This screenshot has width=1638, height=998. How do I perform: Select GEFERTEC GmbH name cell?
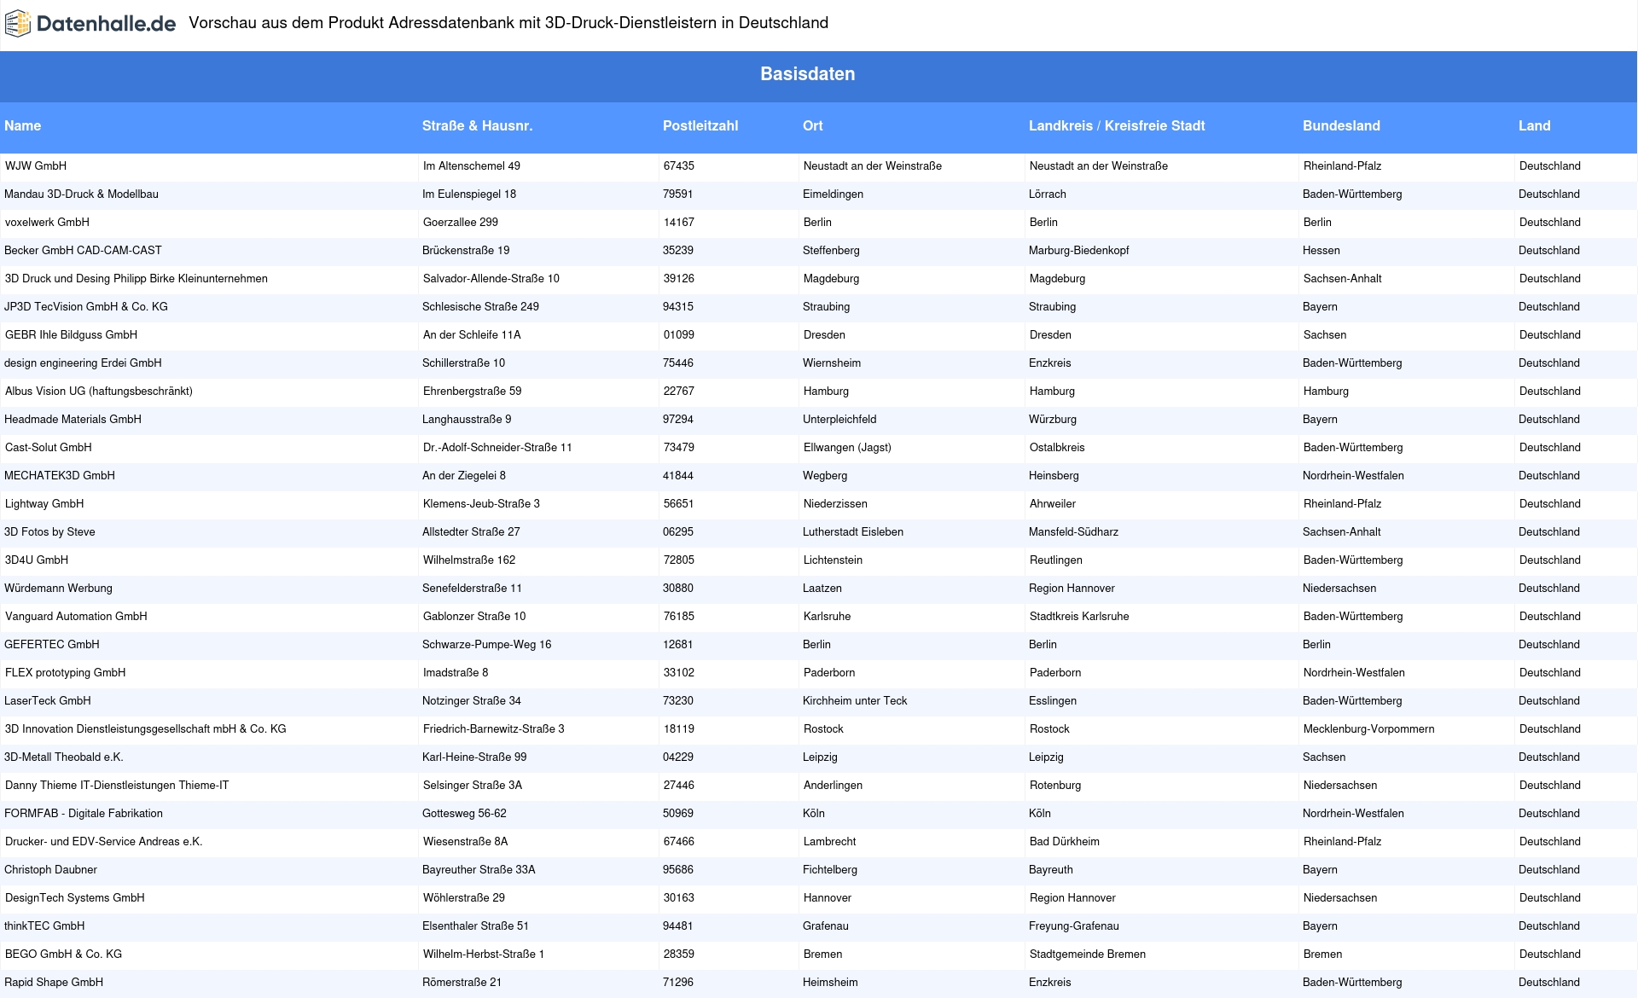tap(52, 644)
